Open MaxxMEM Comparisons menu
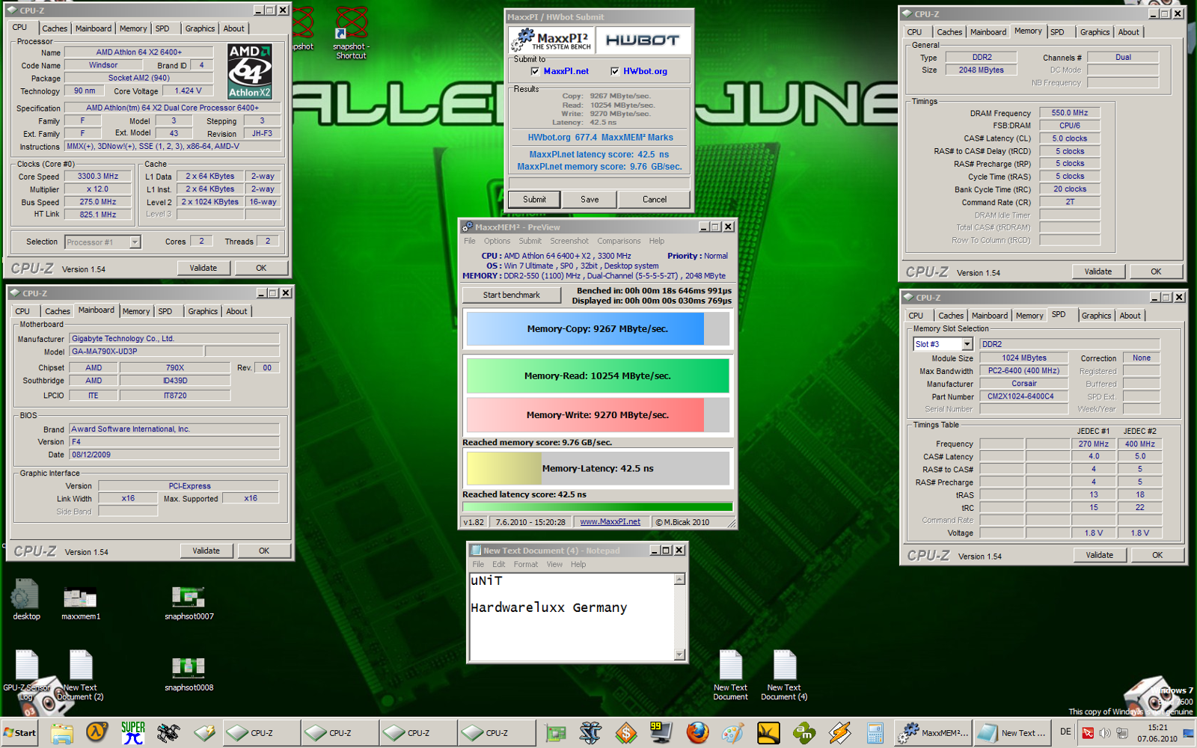 point(619,241)
